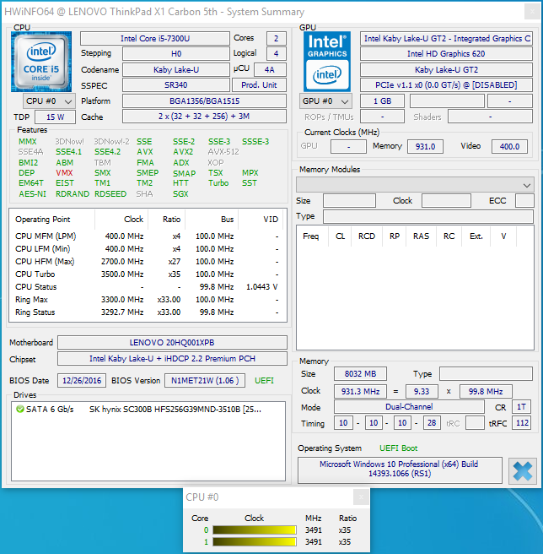The width and height of the screenshot is (543, 554).
Task: Open the GPU #0 selector dropdown
Action: click(x=325, y=101)
